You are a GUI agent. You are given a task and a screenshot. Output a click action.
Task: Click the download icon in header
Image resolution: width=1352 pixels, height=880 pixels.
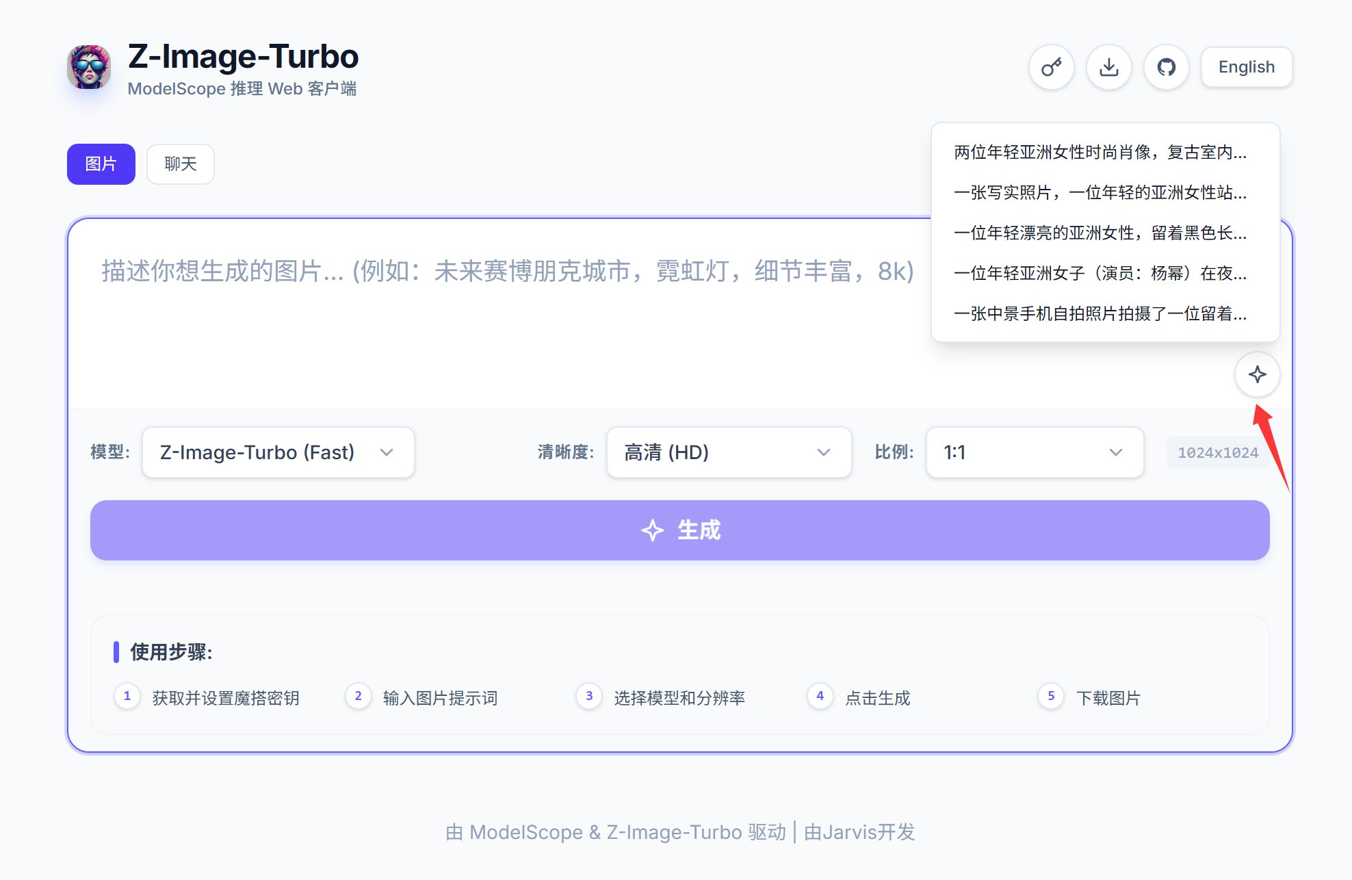(x=1108, y=67)
